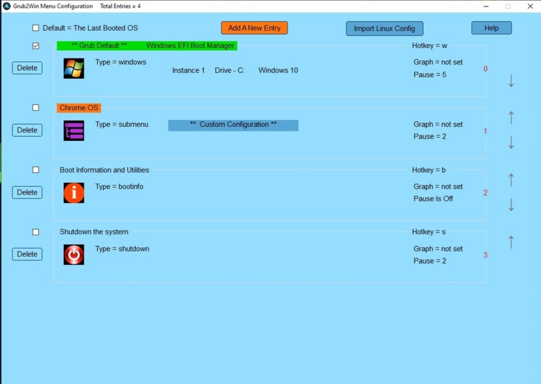Check the Boot Information and Utilities checkbox
Image resolution: width=541 pixels, height=384 pixels.
tap(35, 170)
